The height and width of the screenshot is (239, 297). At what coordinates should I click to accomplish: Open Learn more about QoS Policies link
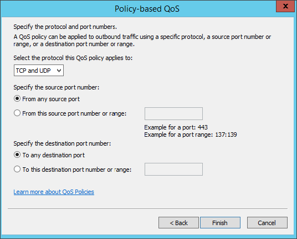(x=54, y=192)
